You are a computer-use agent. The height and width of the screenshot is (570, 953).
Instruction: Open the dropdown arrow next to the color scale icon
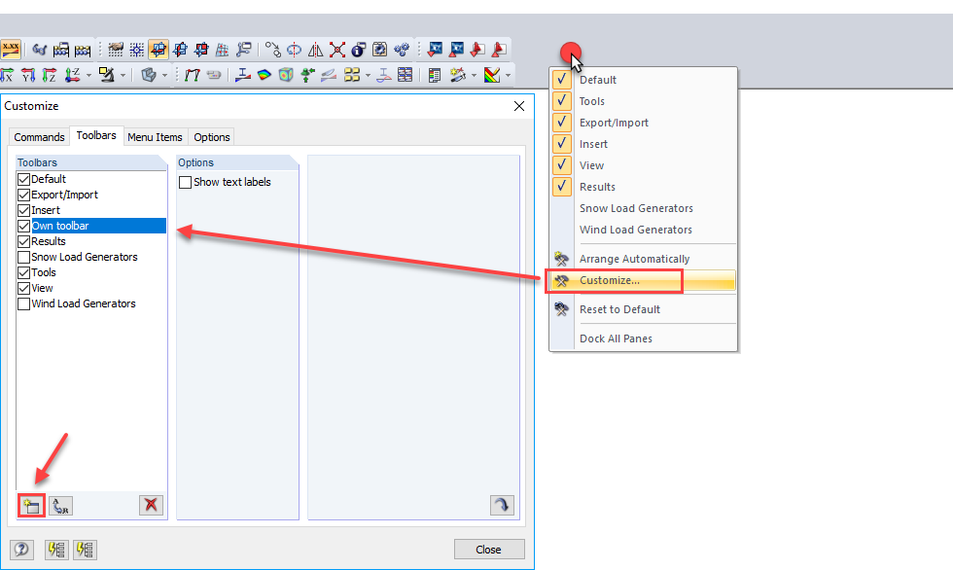pos(508,75)
